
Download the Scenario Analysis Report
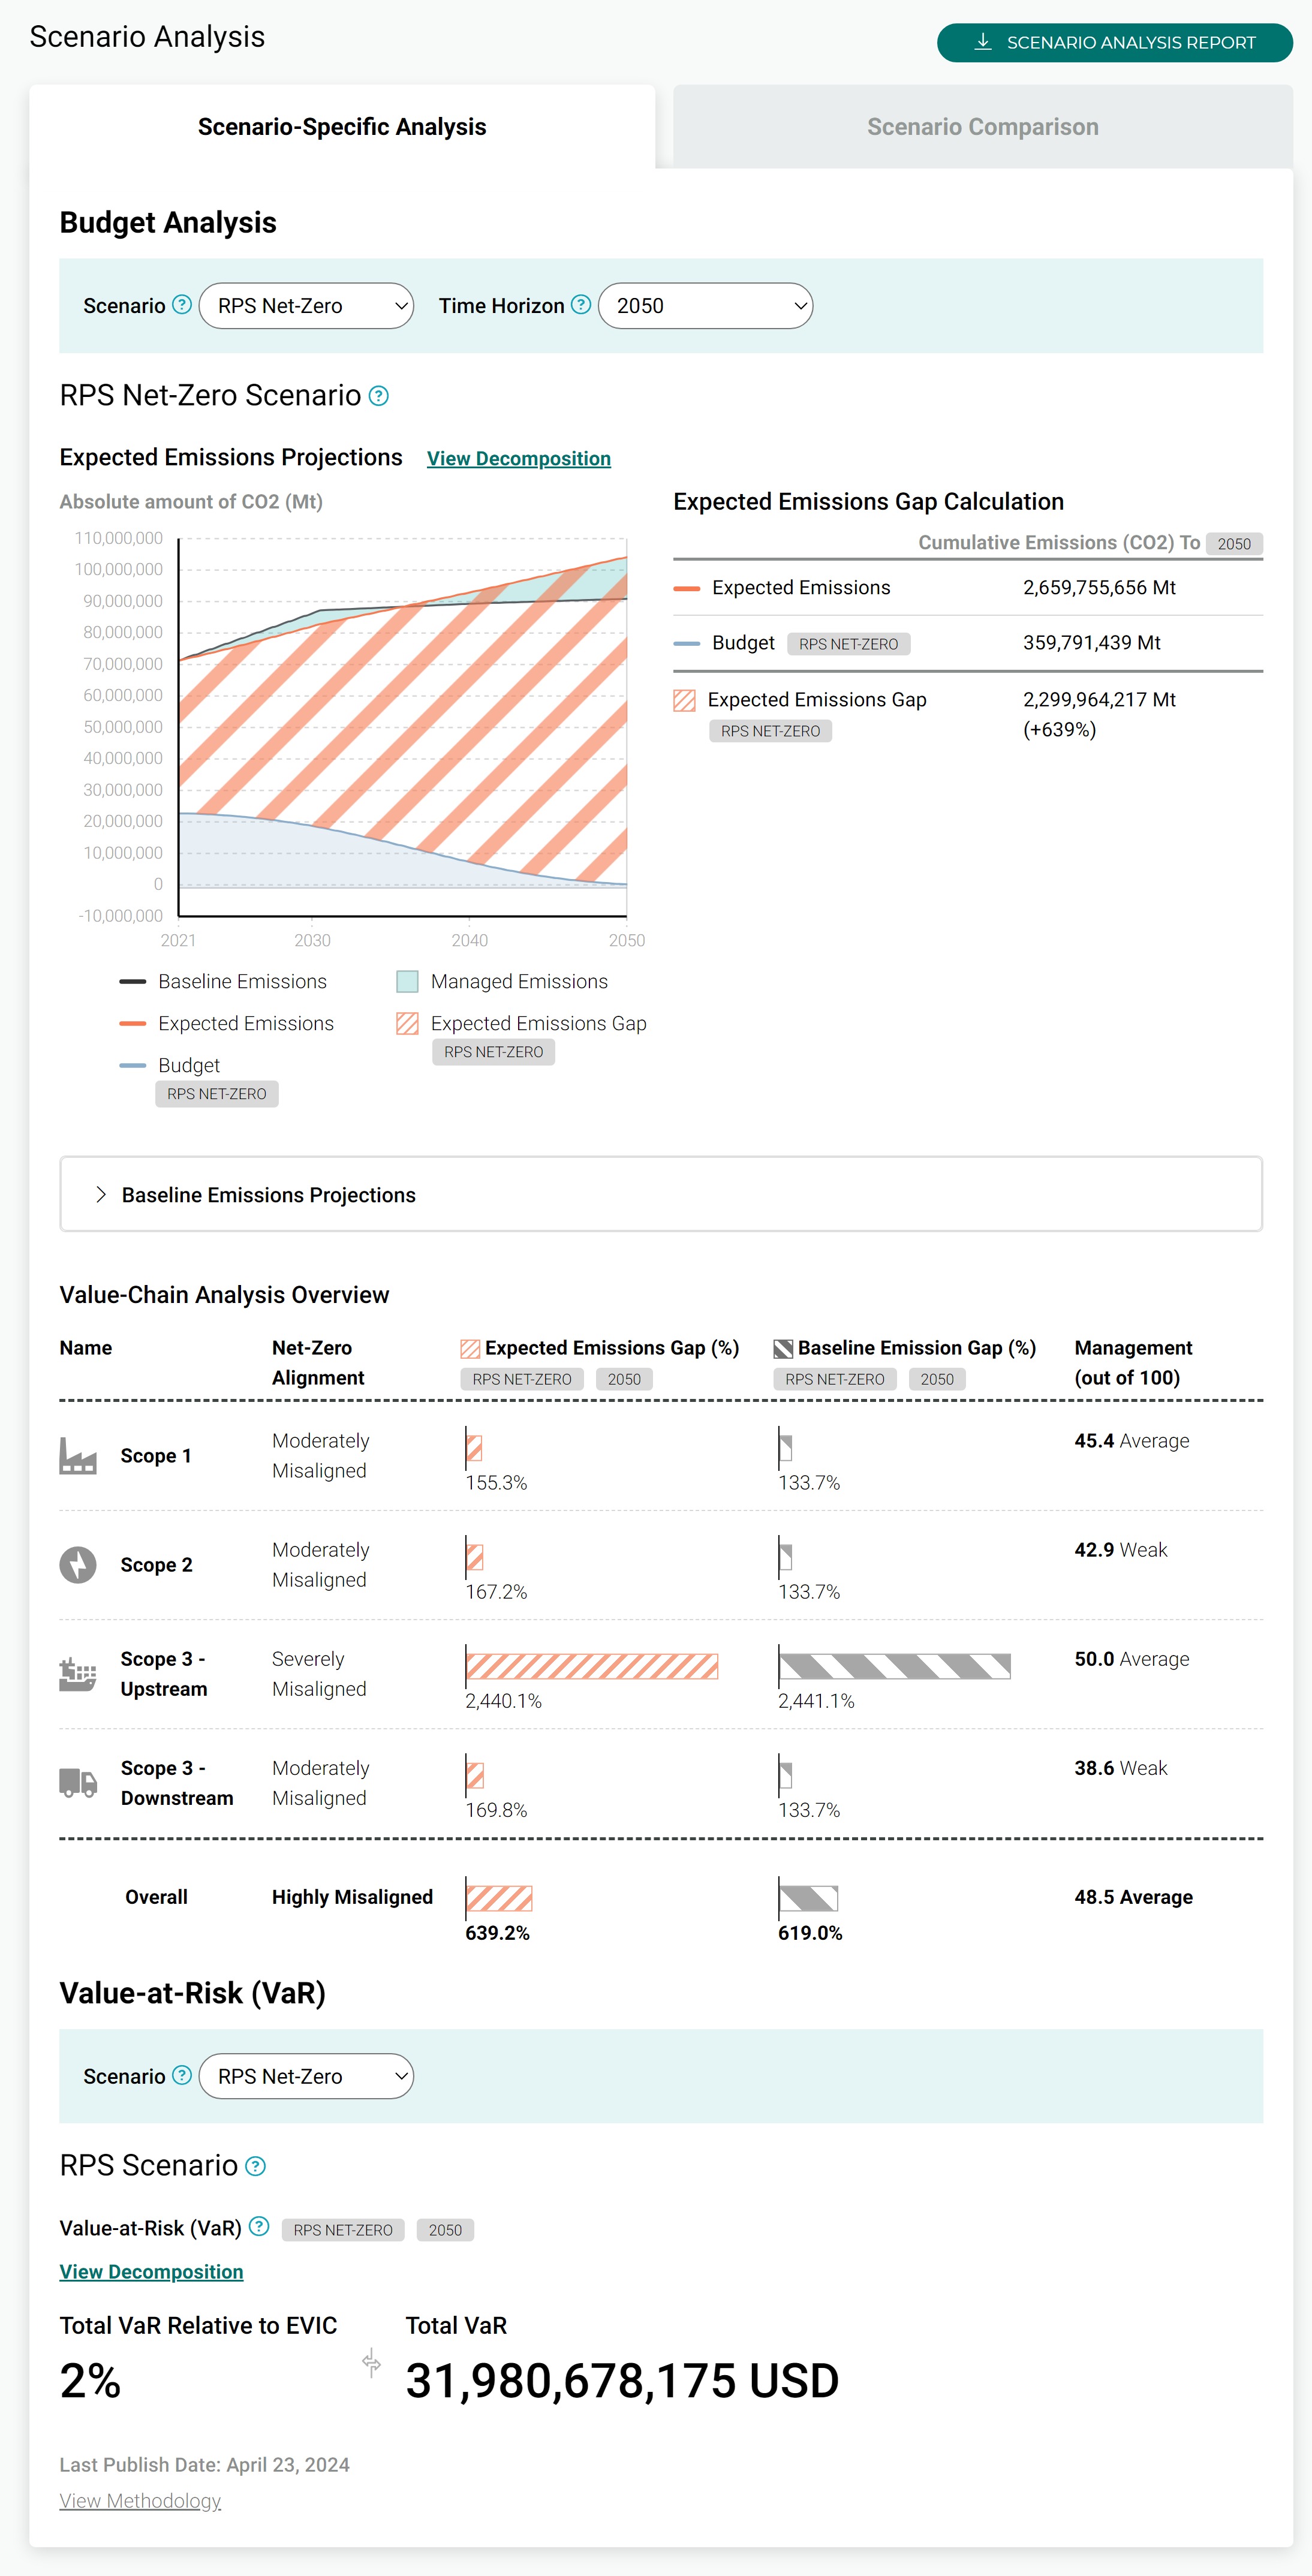[1114, 43]
